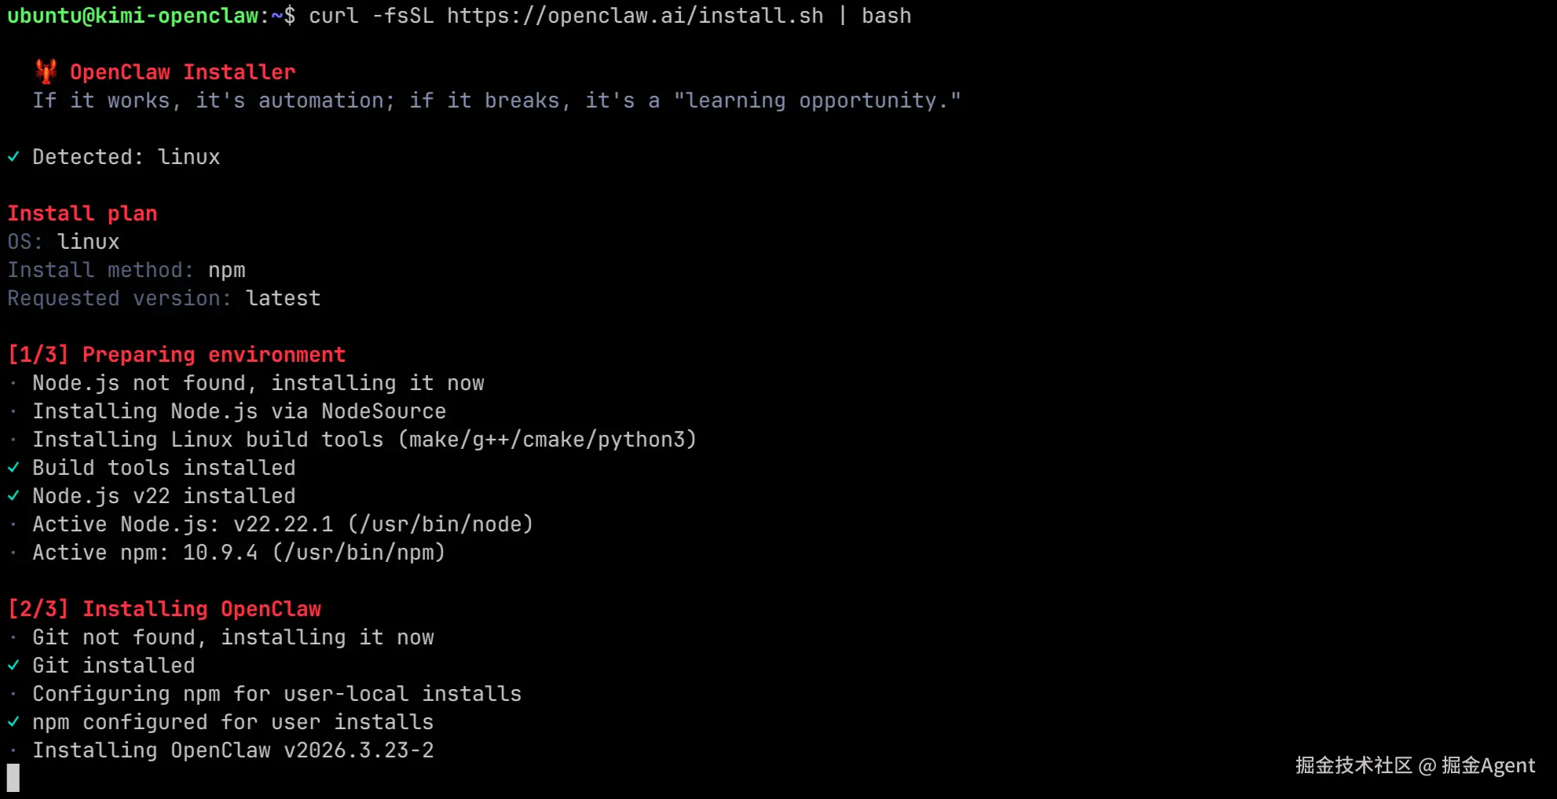The height and width of the screenshot is (799, 1557).
Task: Click the /usr/bin/npm path text
Action: [x=359, y=553]
